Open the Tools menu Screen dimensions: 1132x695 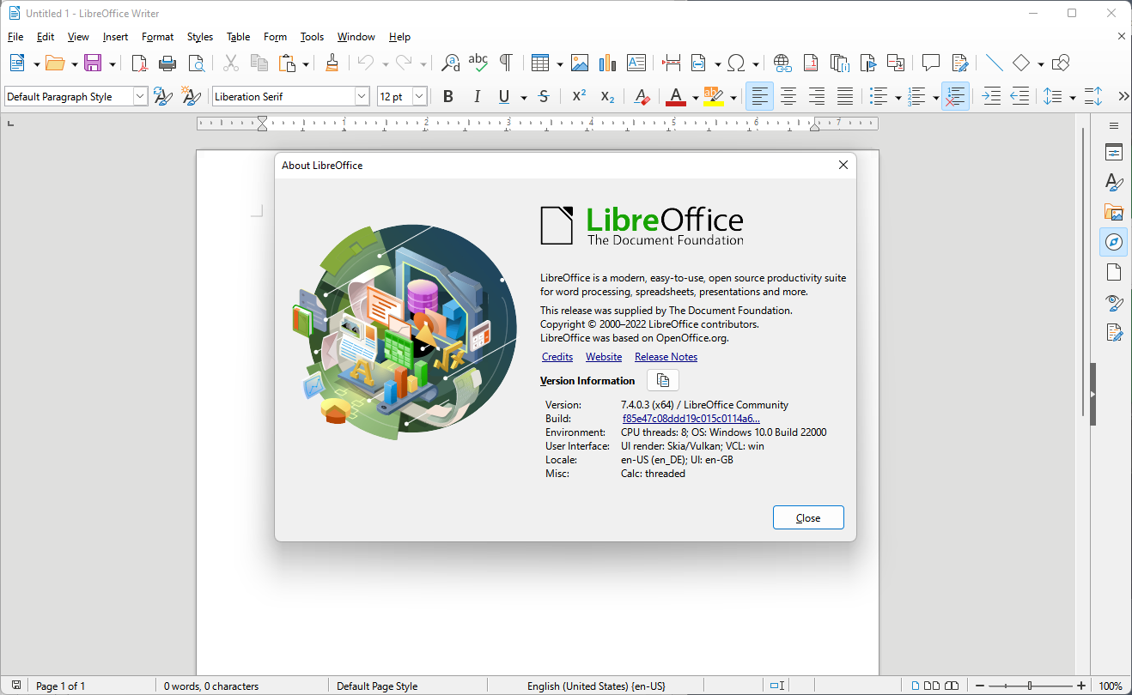click(x=312, y=37)
